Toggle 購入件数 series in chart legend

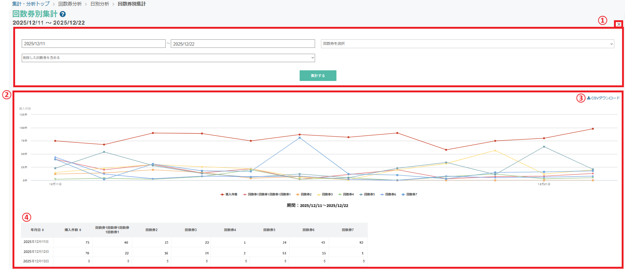pos(229,194)
